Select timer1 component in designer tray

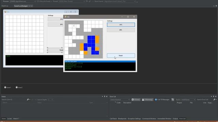(7, 87)
